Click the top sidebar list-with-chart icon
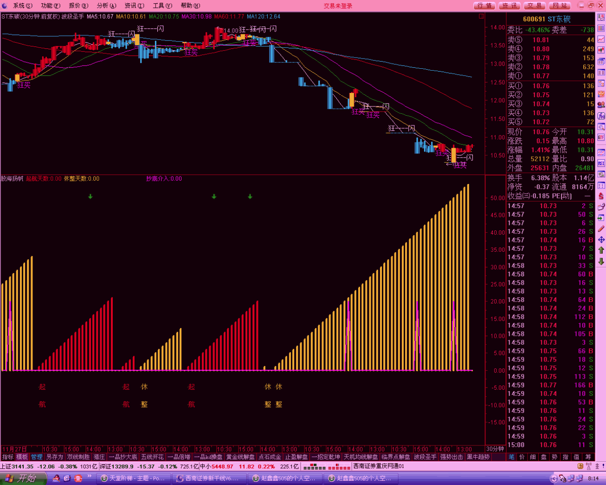 [x=601, y=18]
